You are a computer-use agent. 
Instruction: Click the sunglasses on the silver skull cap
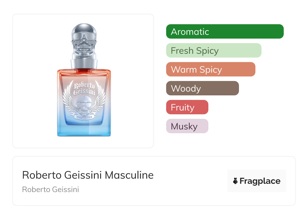[x=84, y=38]
